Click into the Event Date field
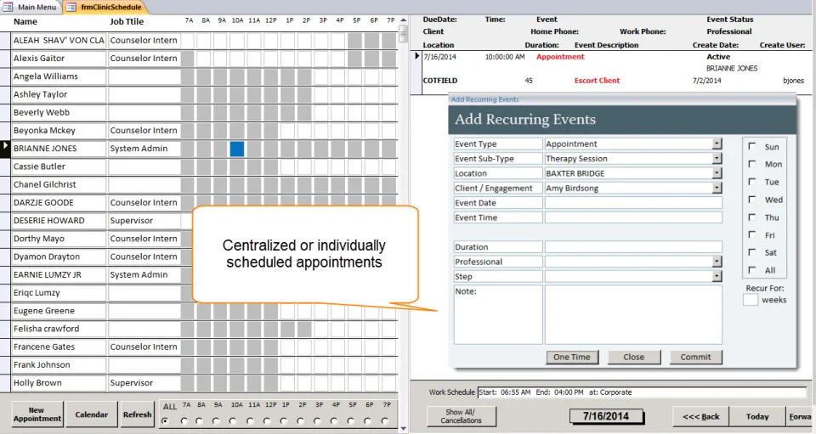Image resolution: width=816 pixels, height=434 pixels. (633, 203)
